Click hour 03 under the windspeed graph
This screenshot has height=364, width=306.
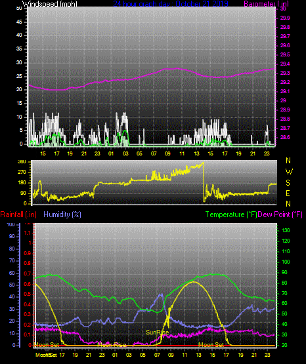(x=125, y=153)
